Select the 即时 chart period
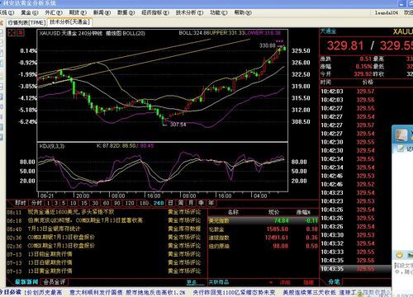413x297 pixels. [x=21, y=203]
